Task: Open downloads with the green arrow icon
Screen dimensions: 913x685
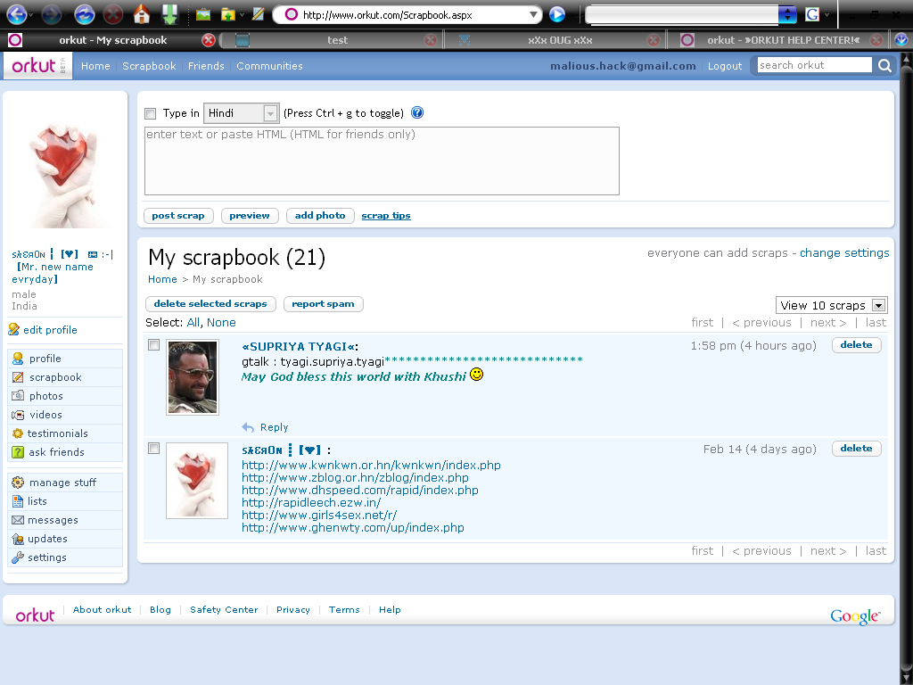Action: tap(170, 14)
